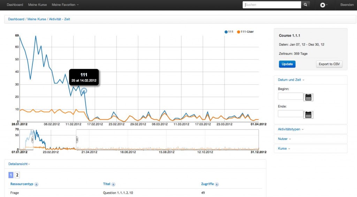Viewport: 357px width, 197px height.
Task: Sort by Zugriffe column icon
Action: (x=217, y=184)
